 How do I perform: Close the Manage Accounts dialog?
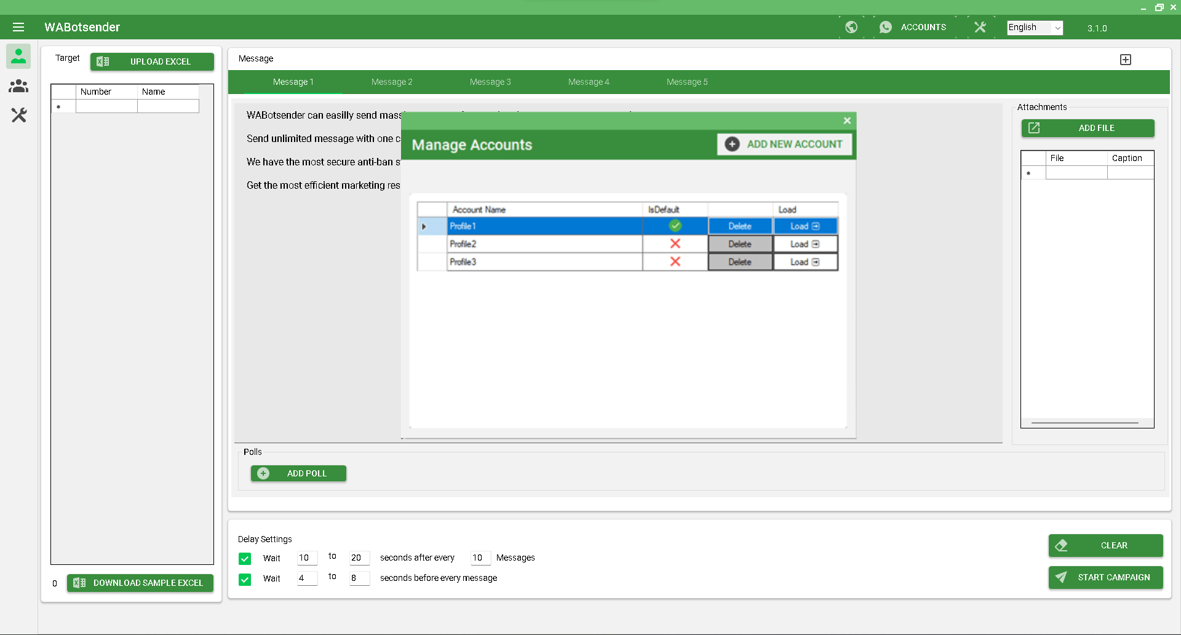[x=847, y=120]
